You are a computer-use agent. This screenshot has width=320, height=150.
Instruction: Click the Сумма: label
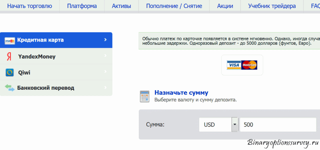click(x=155, y=124)
